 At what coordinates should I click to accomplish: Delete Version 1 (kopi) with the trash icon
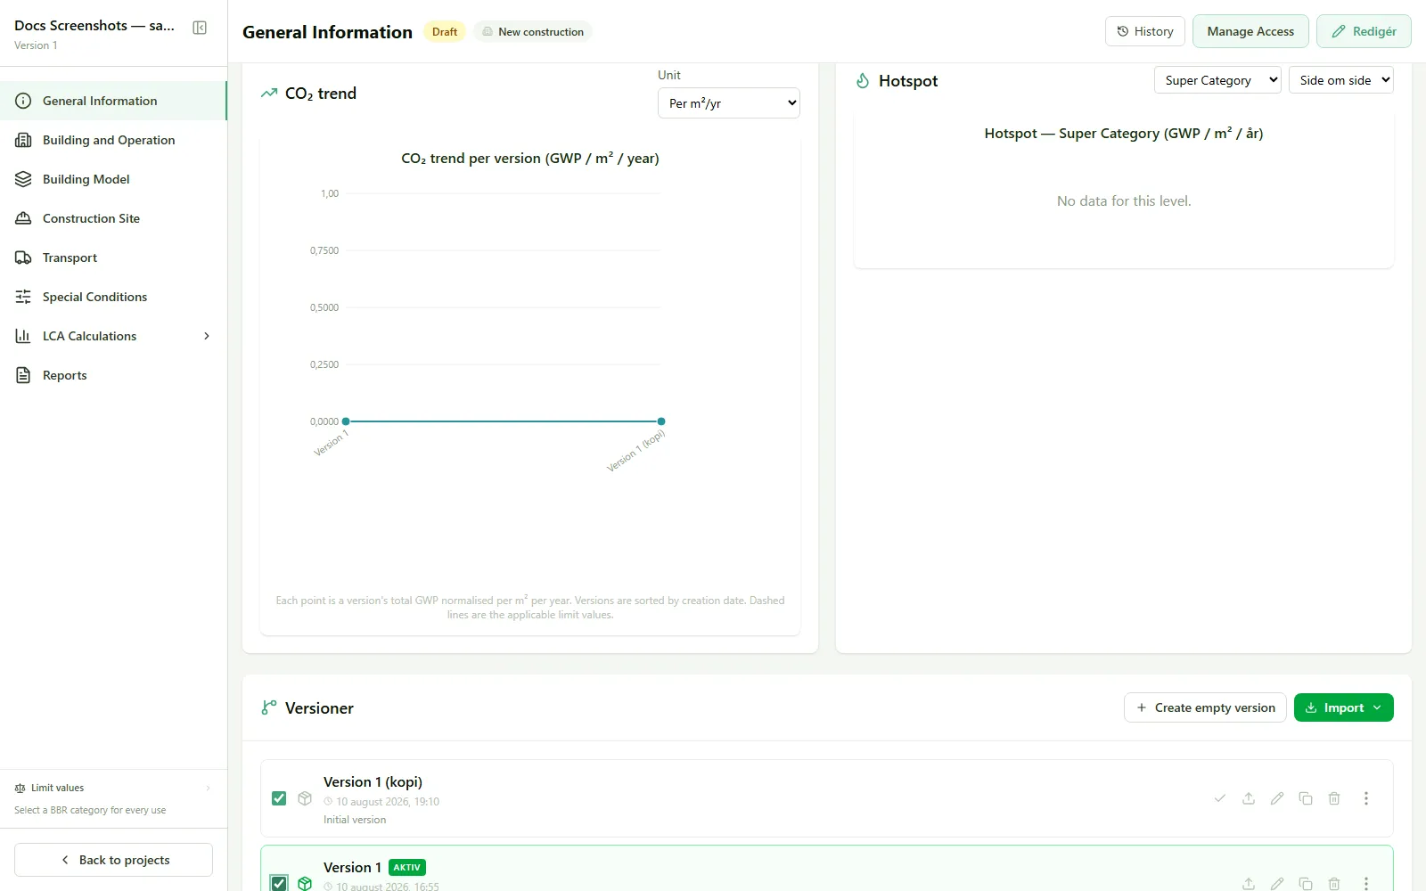click(x=1334, y=798)
